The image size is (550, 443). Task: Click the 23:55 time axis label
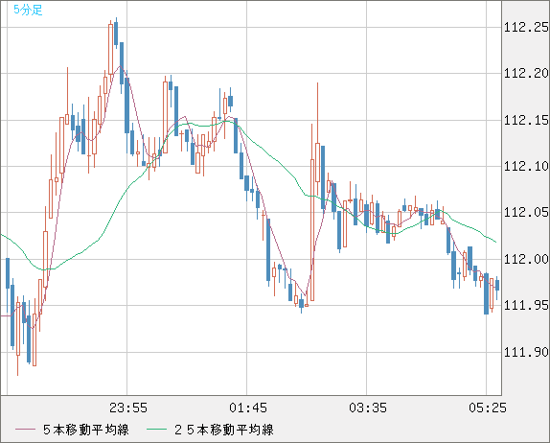(x=128, y=408)
